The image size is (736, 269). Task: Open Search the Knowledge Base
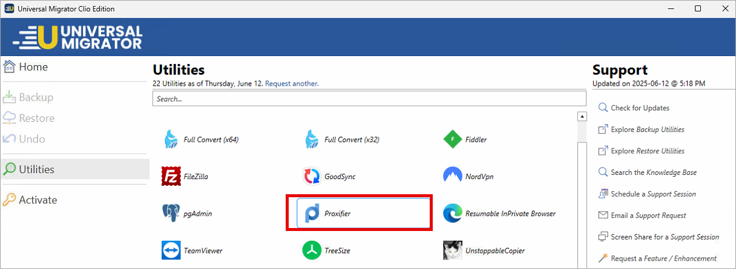tap(647, 172)
